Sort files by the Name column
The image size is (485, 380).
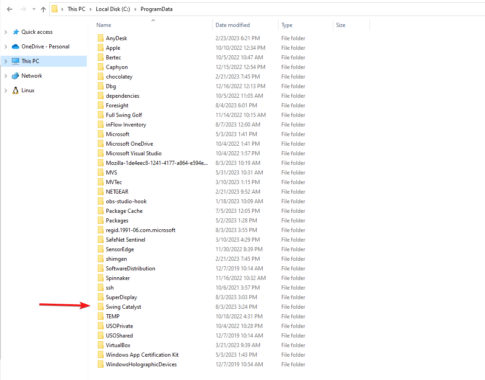[x=104, y=25]
